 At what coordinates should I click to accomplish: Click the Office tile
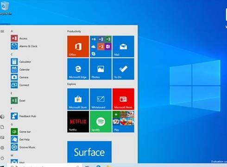(x=78, y=47)
